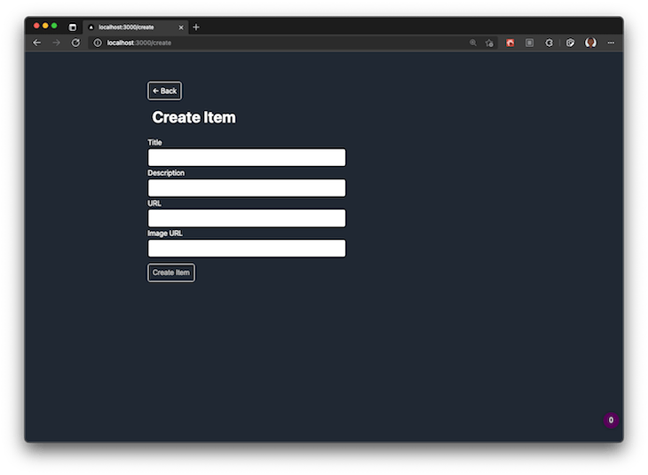Open the browser three-dot settings menu
Screen dimensions: 648x475
coord(611,43)
